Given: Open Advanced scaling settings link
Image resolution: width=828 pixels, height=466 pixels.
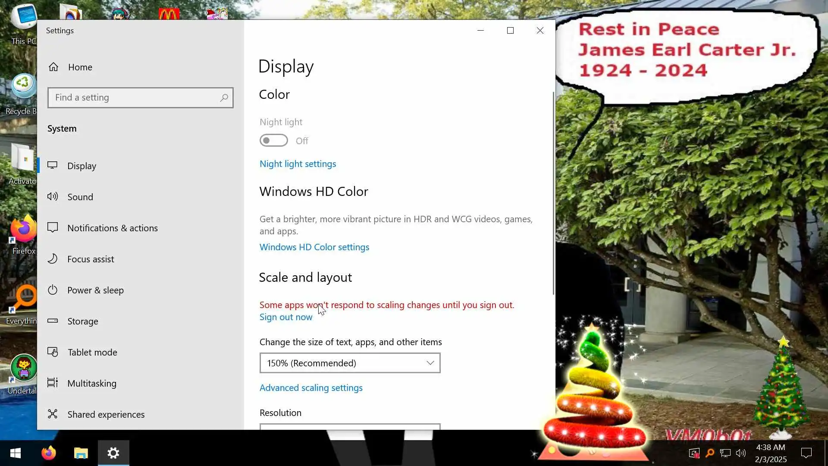Looking at the screenshot, I should [x=310, y=388].
